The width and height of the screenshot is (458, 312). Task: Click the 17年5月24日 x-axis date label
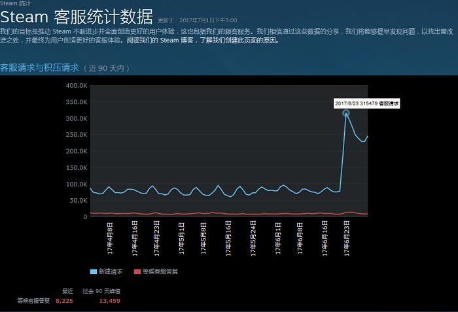(253, 239)
